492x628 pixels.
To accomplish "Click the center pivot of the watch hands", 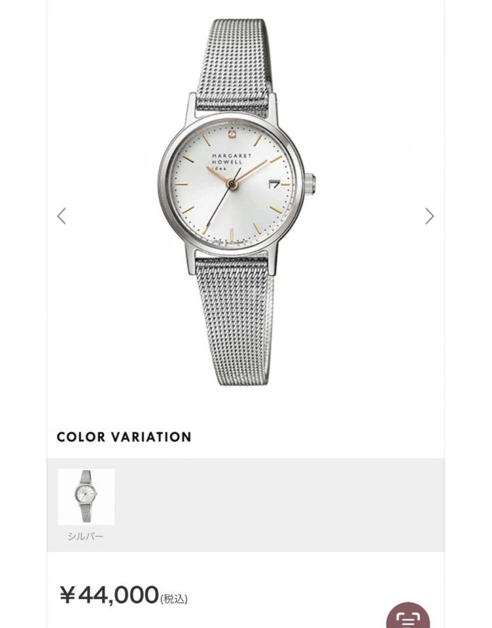I will [x=232, y=184].
